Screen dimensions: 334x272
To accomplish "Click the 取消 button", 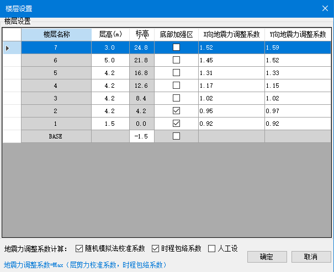I will coord(311,257).
